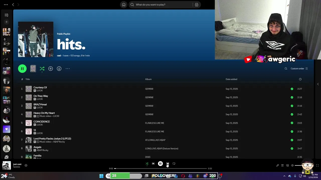Sort tracks by Album column header
The height and width of the screenshot is (180, 321).
(x=148, y=79)
